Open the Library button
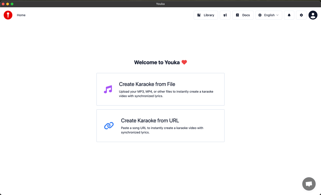The image size is (321, 195). (206, 15)
